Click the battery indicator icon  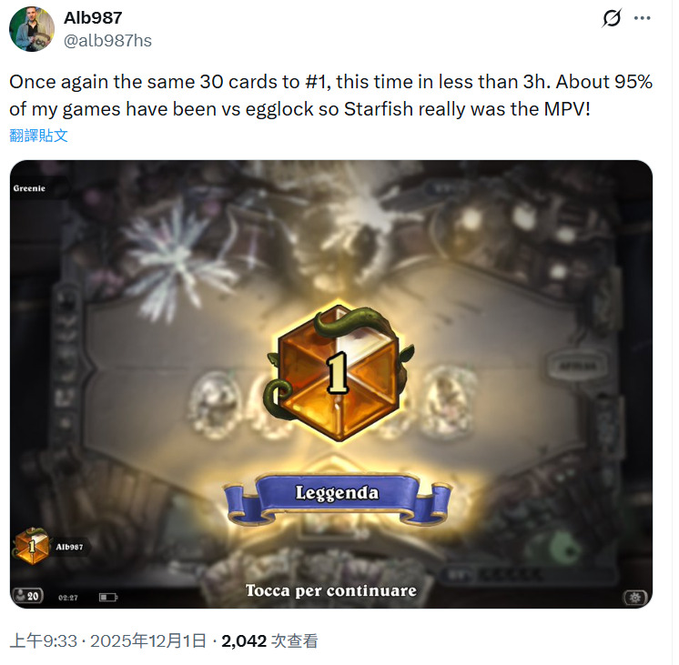point(107,598)
